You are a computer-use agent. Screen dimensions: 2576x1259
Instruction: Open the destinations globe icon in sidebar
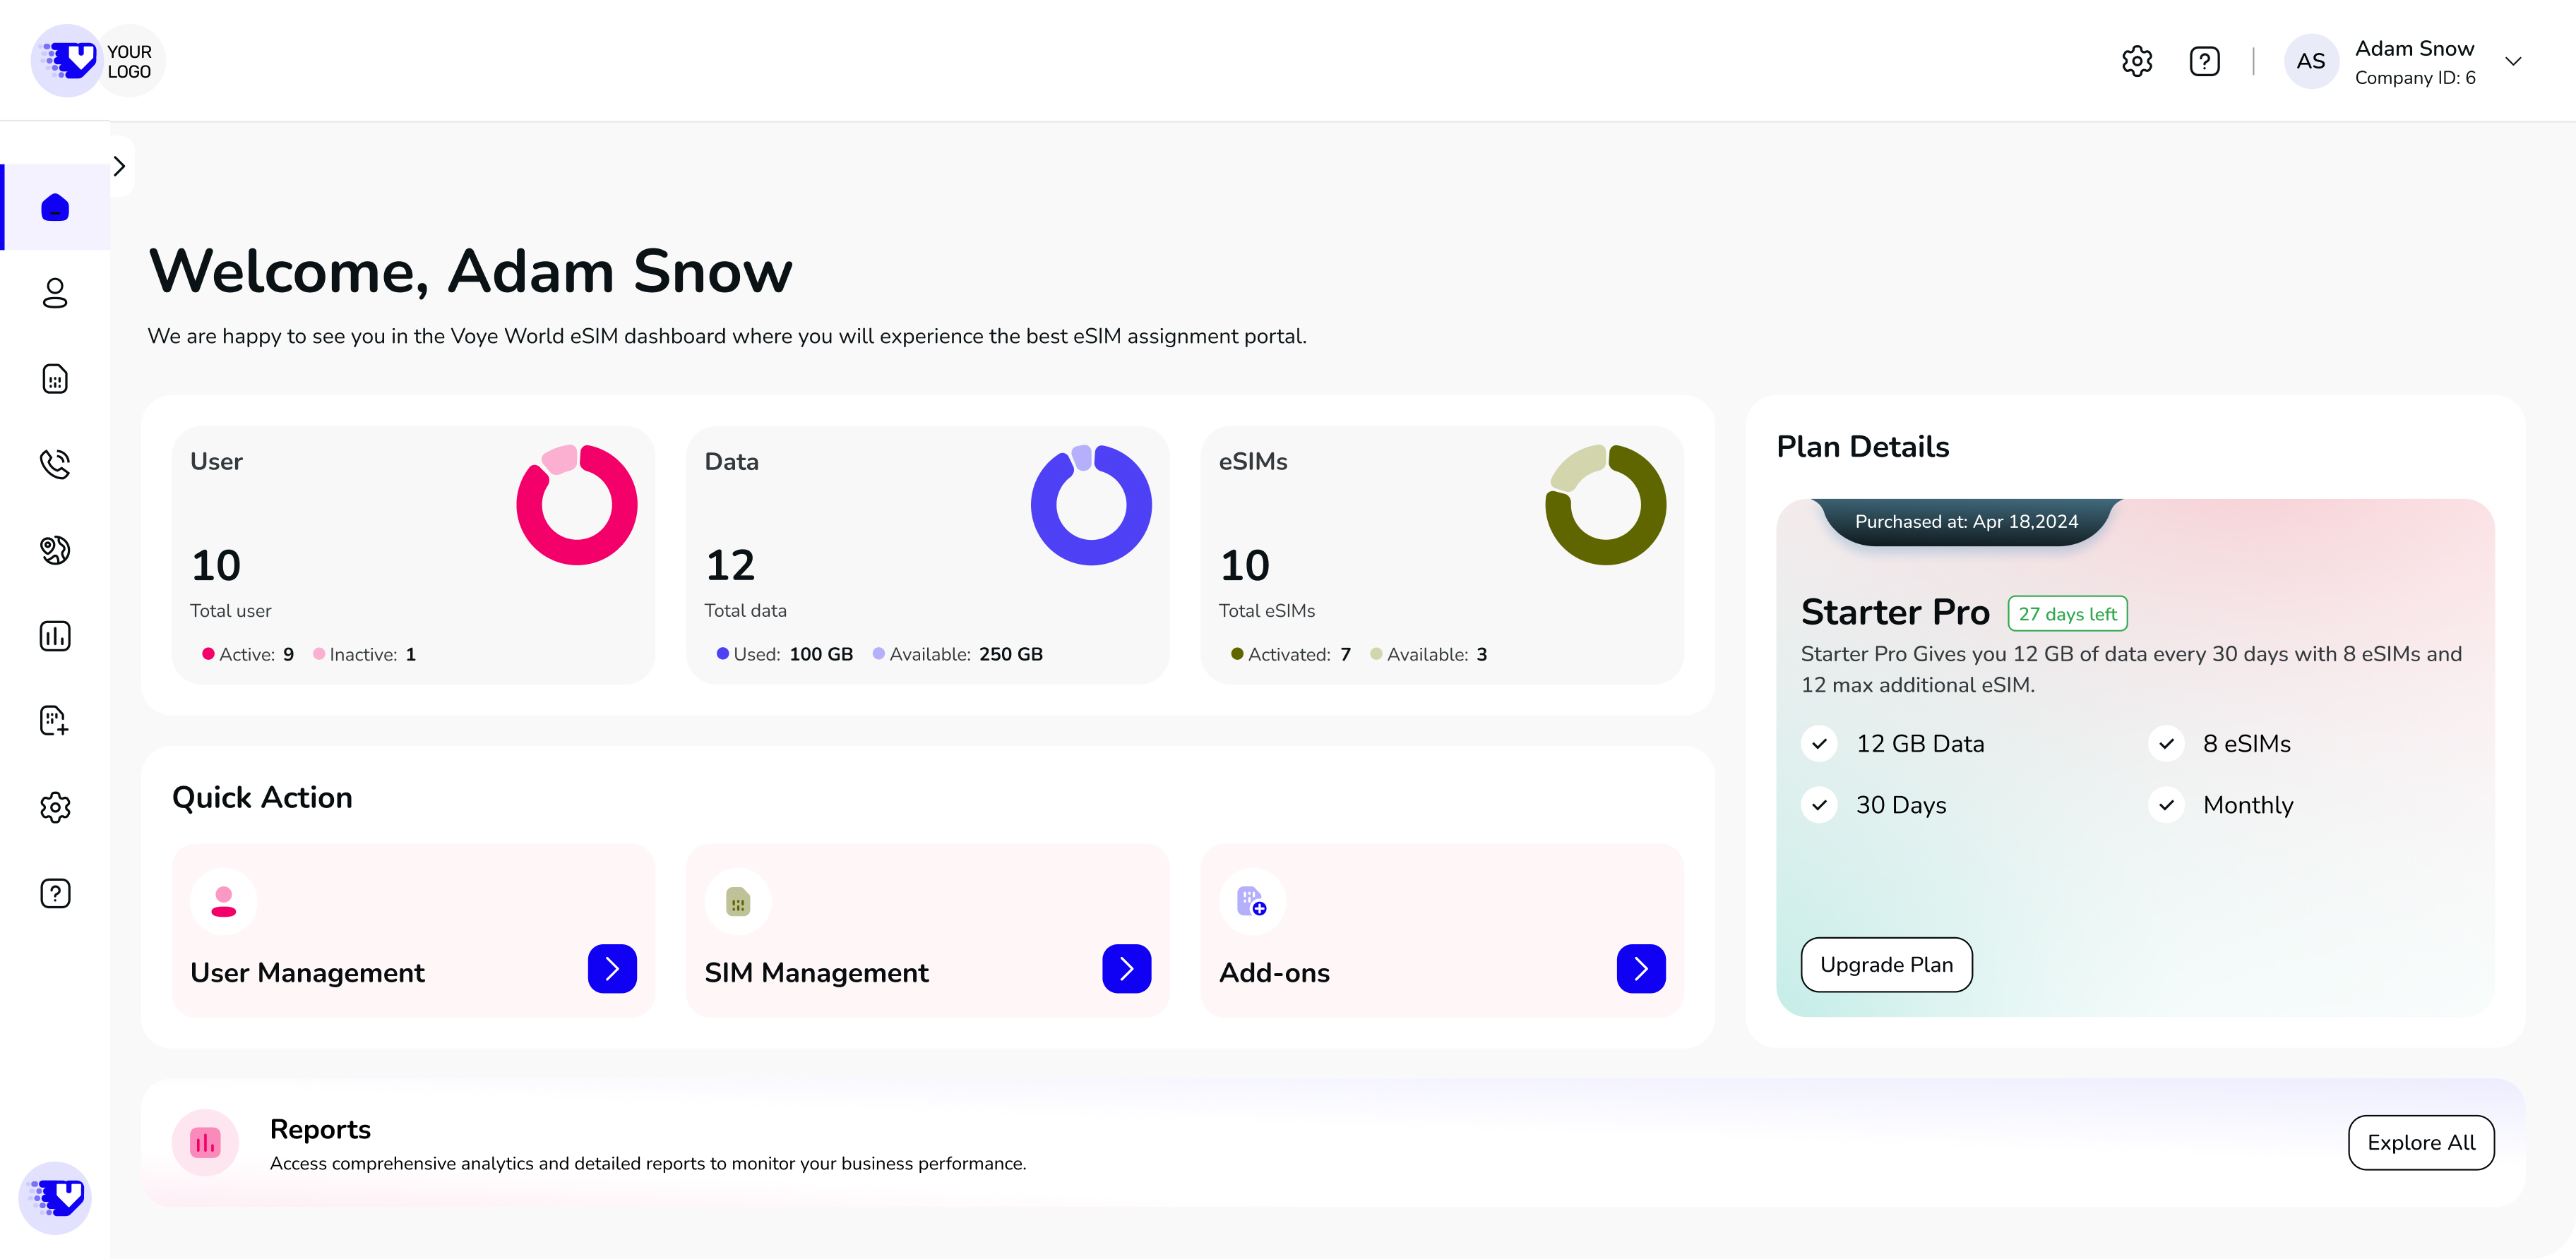click(55, 550)
